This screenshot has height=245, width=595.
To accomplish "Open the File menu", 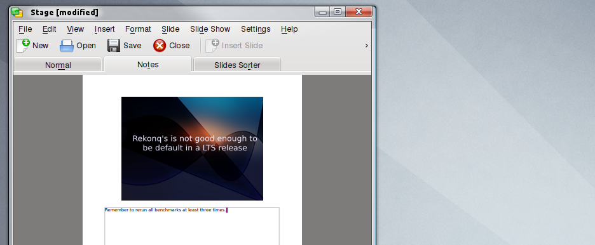I will [x=25, y=29].
